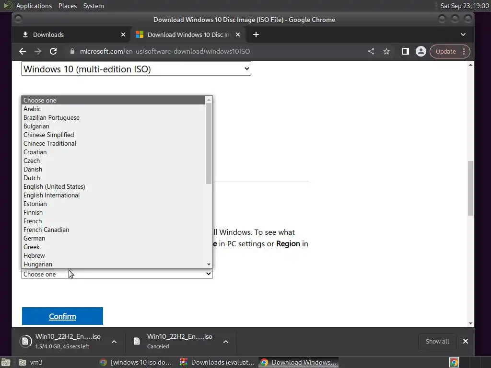491x368 pixels.
Task: Pick Chinese Simplified option
Action: click(x=114, y=135)
